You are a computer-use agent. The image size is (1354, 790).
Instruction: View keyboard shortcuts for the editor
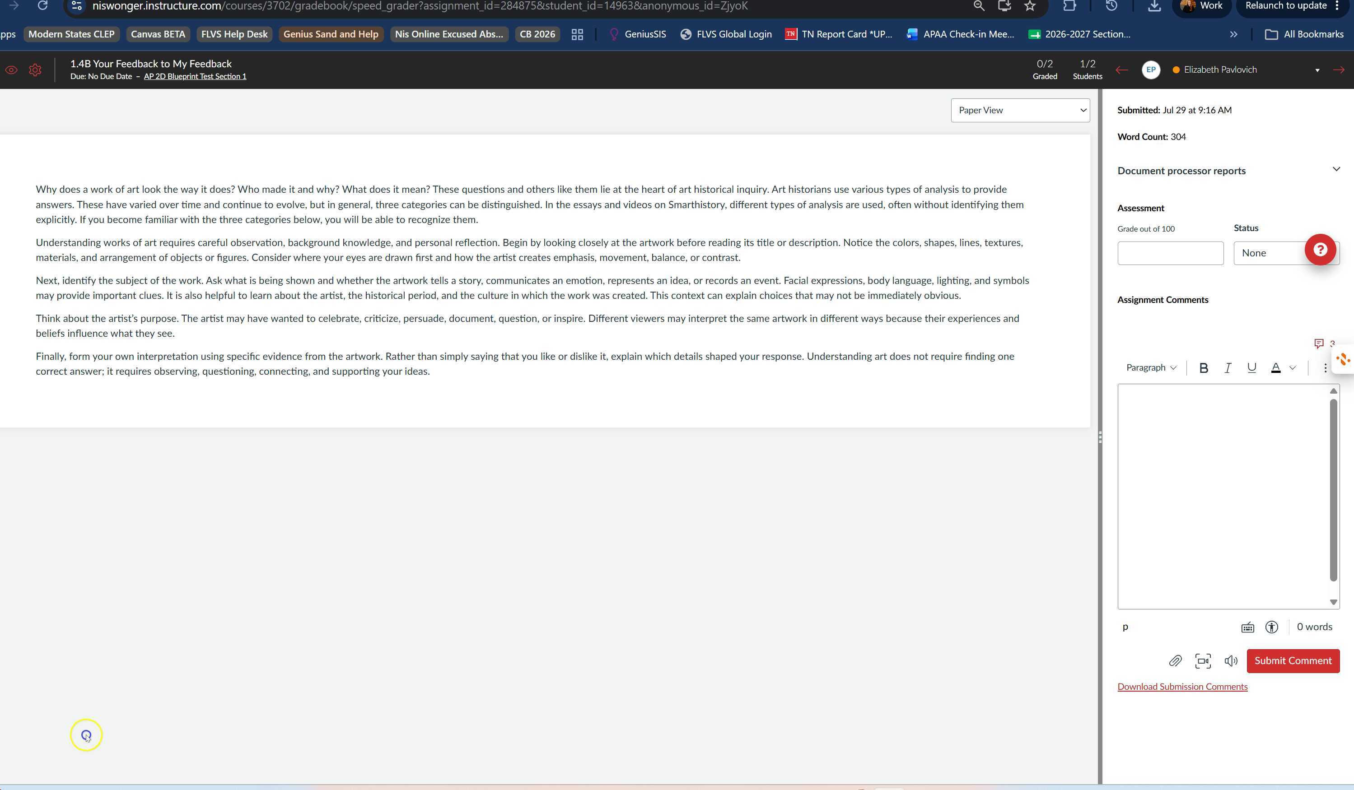[x=1247, y=627]
